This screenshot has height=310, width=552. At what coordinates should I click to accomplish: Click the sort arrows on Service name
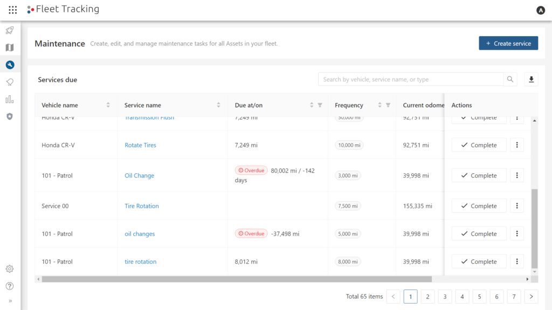click(x=218, y=105)
